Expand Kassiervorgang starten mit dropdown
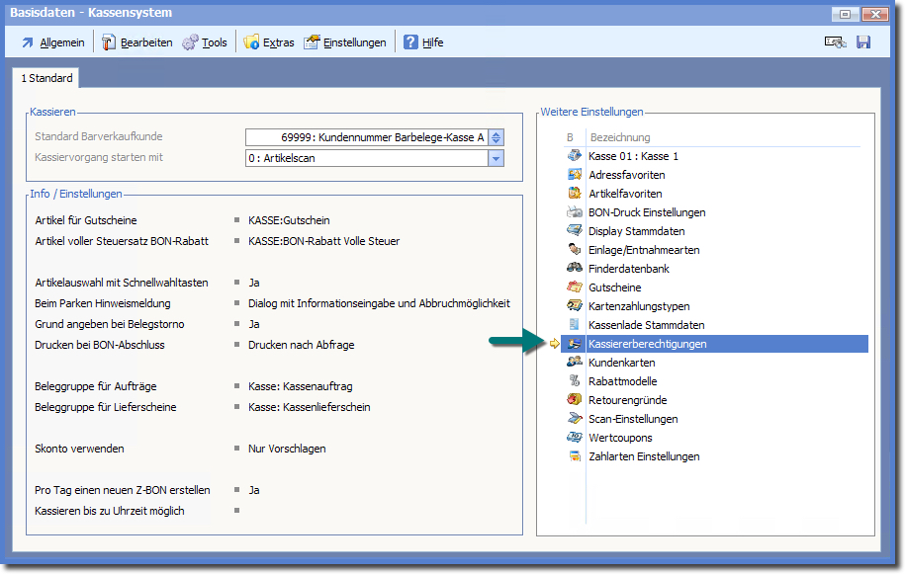 497,158
